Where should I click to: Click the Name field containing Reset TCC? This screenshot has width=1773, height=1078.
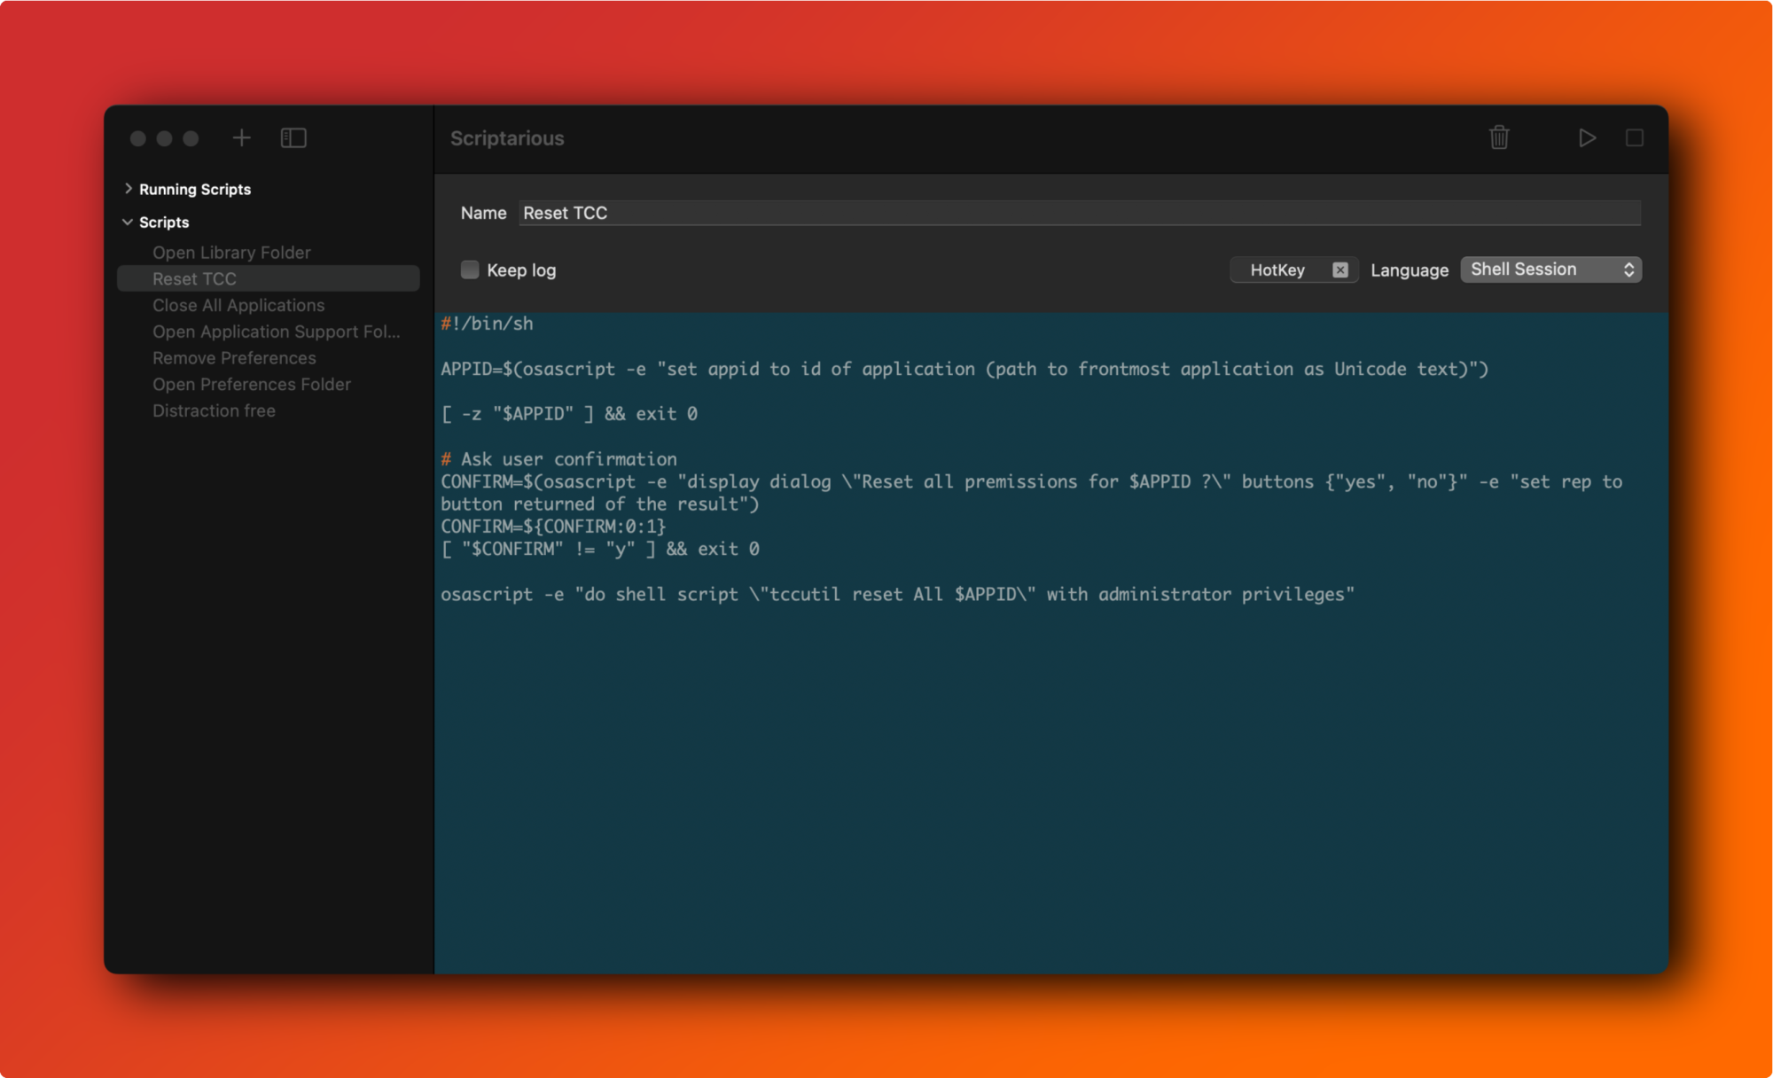[x=1079, y=213]
